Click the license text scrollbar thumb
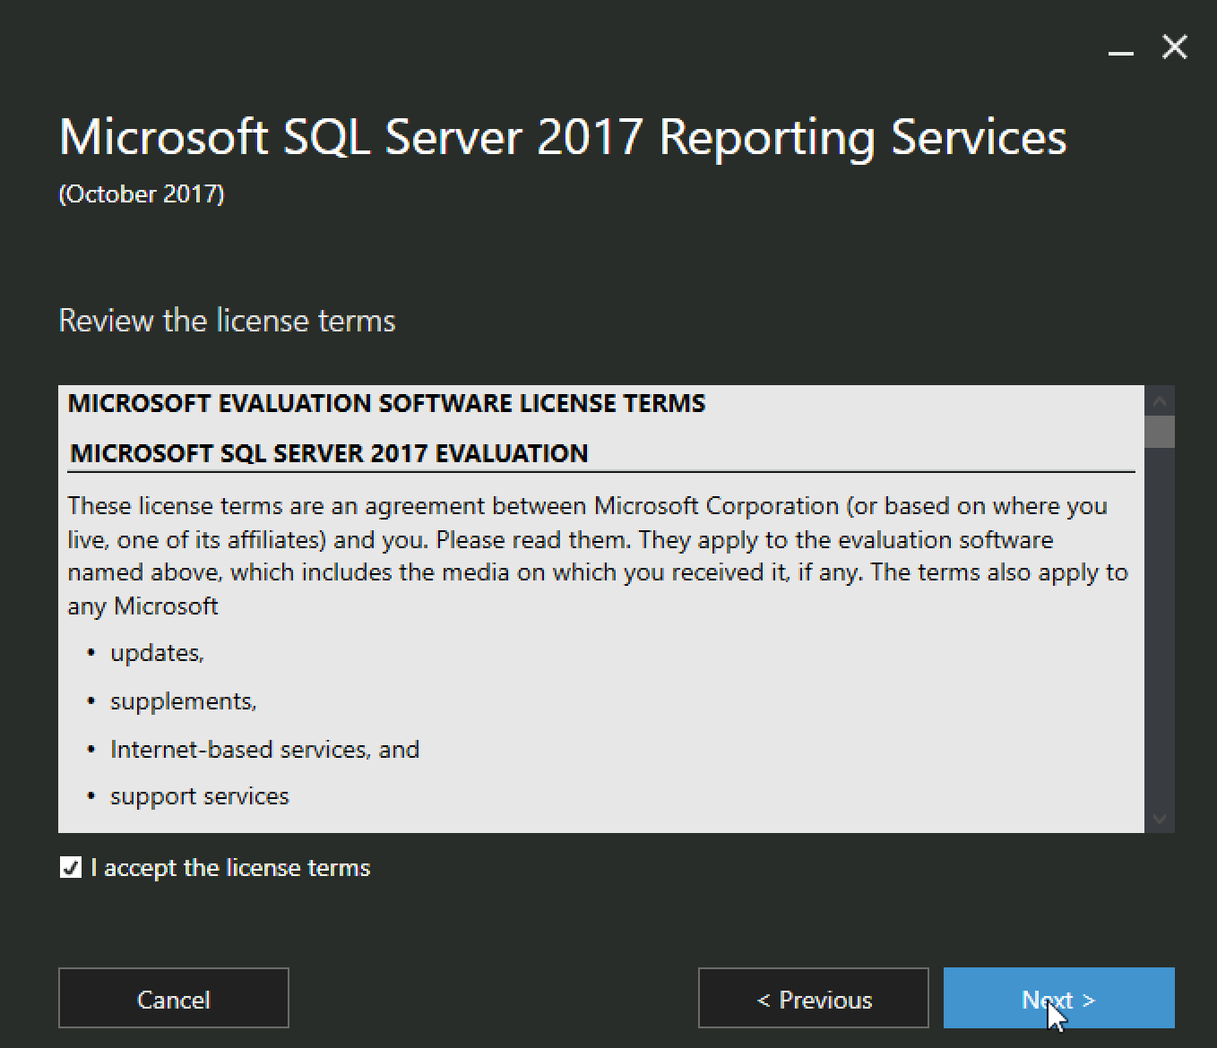 (x=1160, y=432)
